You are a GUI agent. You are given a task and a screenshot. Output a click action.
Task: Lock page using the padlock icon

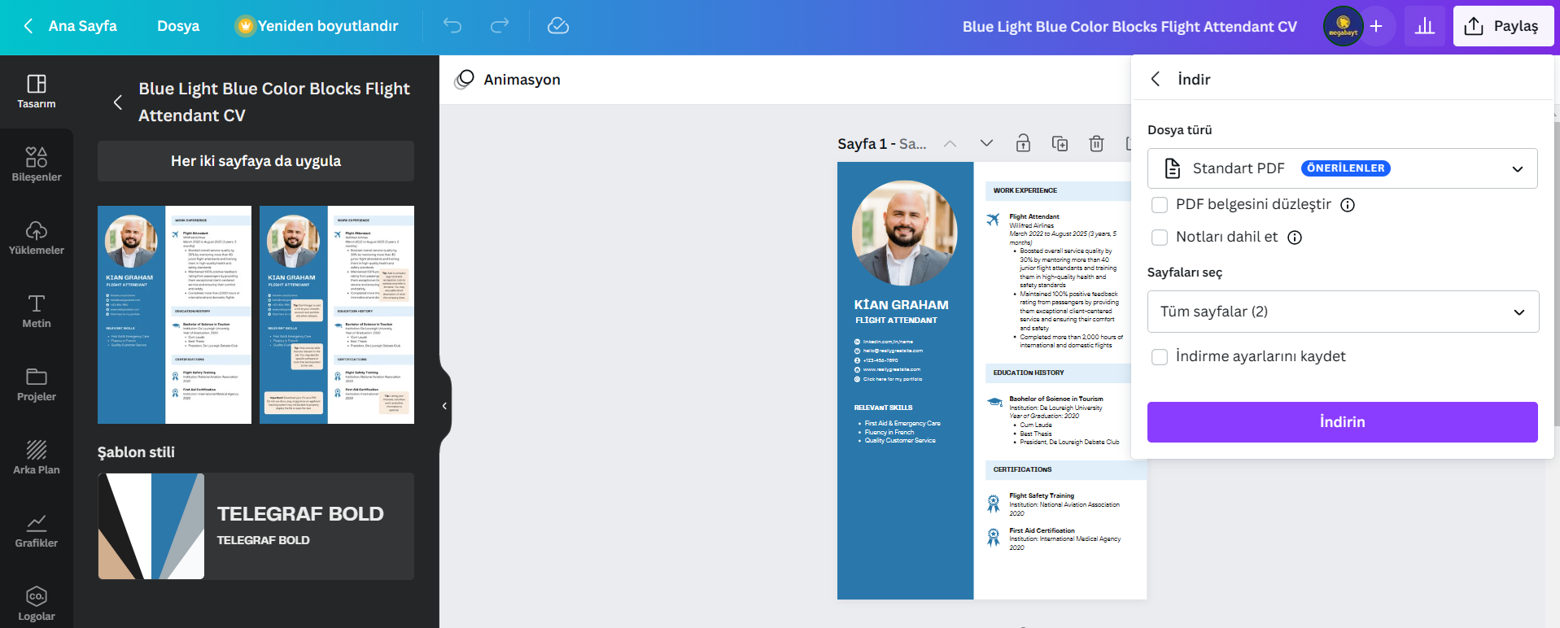tap(1023, 144)
